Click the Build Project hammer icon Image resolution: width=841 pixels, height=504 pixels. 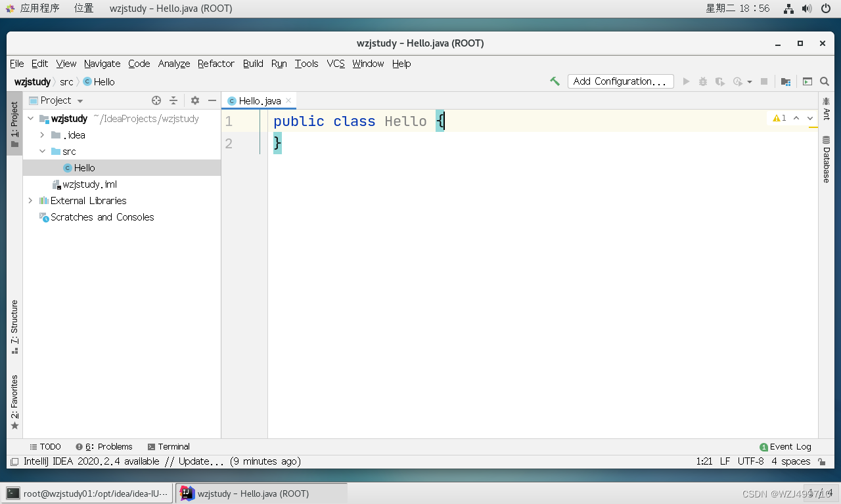(555, 81)
